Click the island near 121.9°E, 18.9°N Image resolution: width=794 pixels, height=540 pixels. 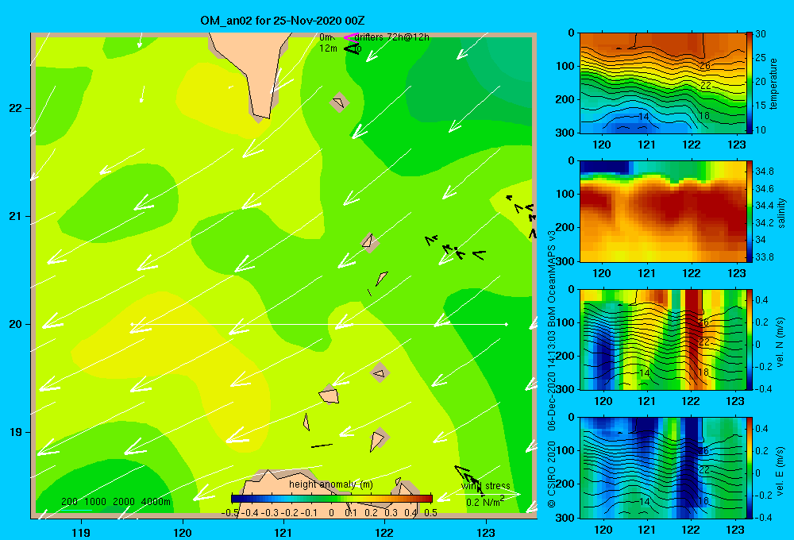[x=378, y=438]
